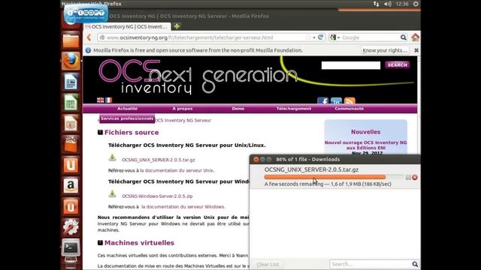Download OCSNG_UNIX_SERVER-2.0.5.tar.gz link
This screenshot has width=481, height=270.
(x=159, y=160)
